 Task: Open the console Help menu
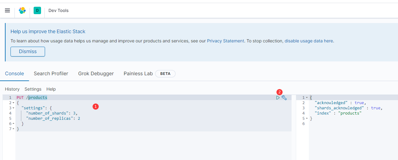[x=51, y=89]
